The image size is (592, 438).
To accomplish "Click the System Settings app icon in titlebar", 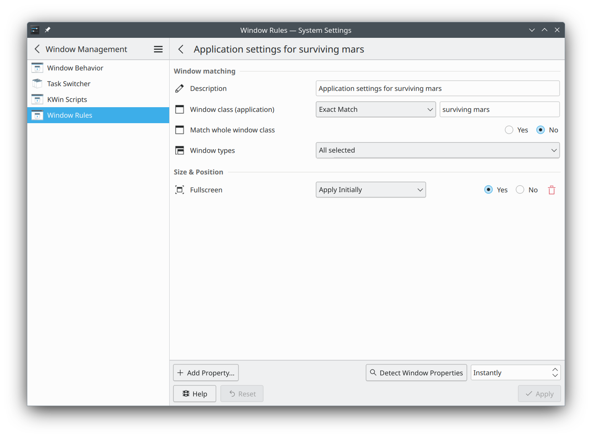I will point(35,30).
